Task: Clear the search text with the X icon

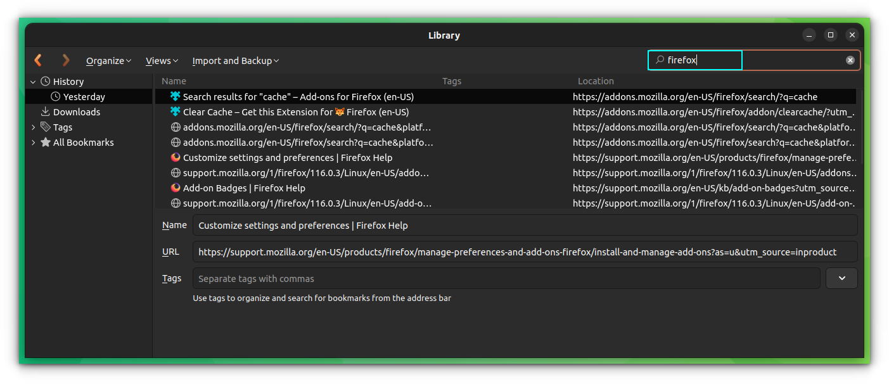Action: (850, 60)
